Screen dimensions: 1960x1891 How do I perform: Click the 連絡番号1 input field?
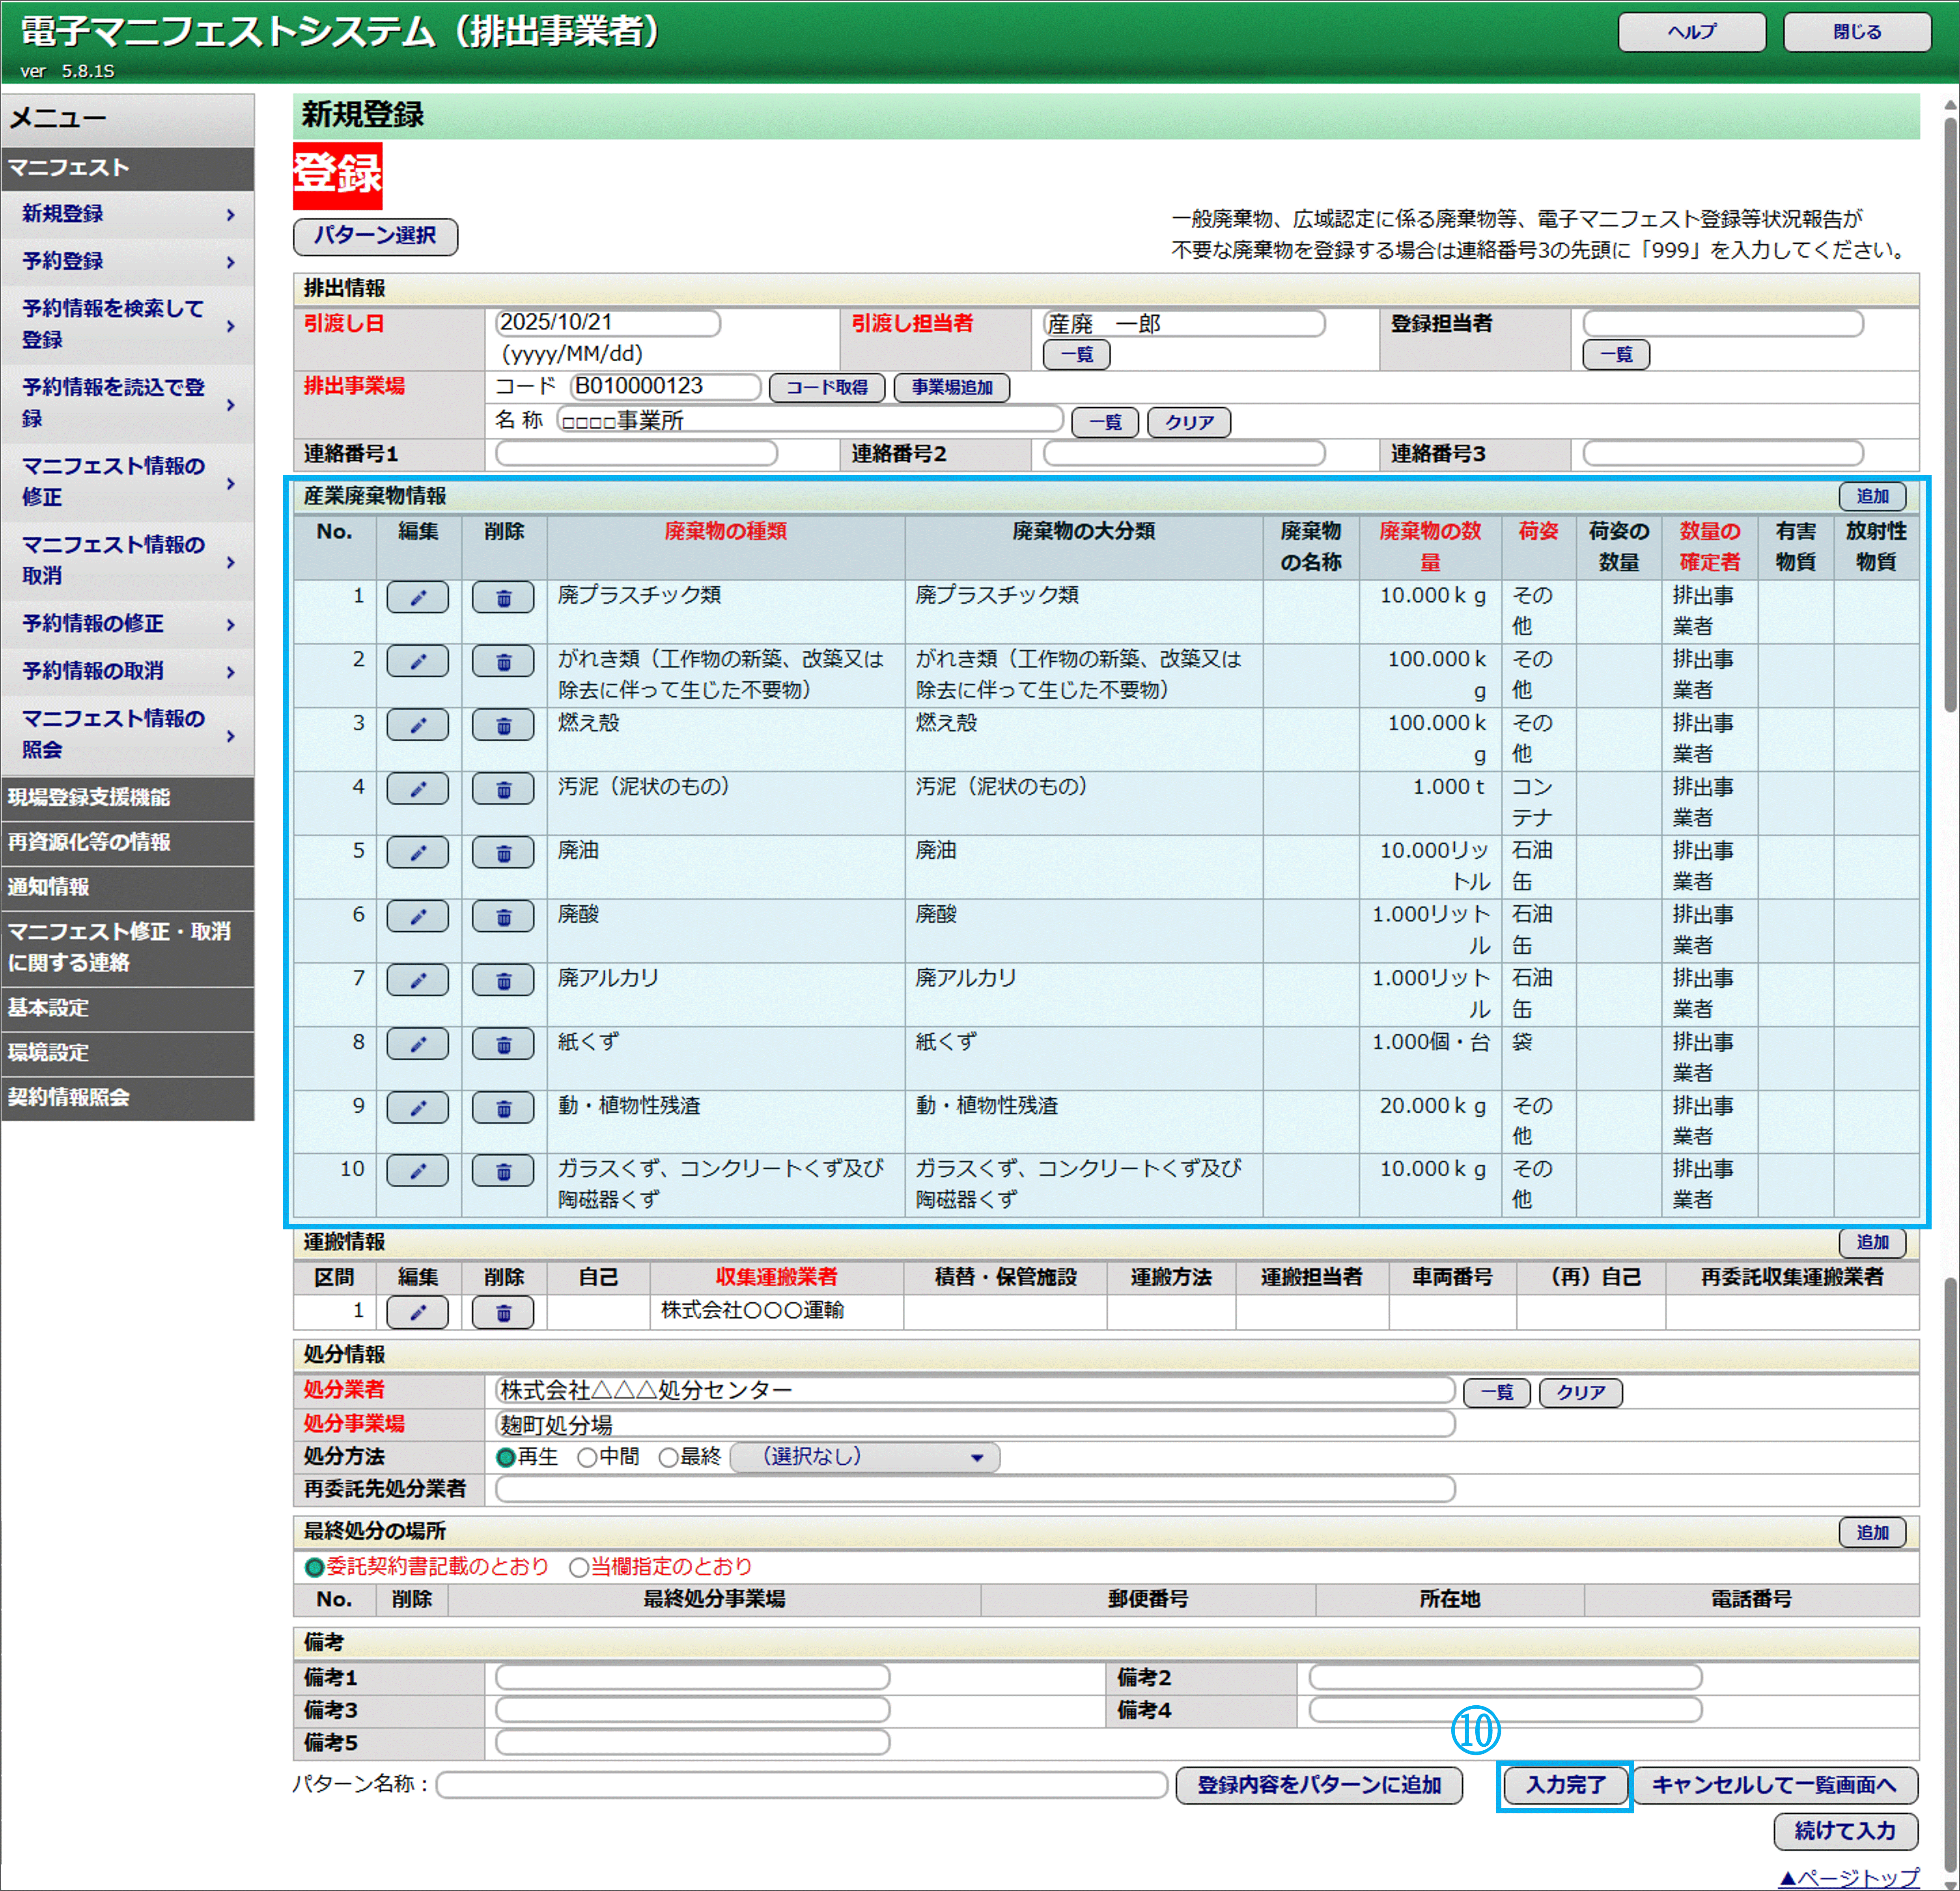636,454
